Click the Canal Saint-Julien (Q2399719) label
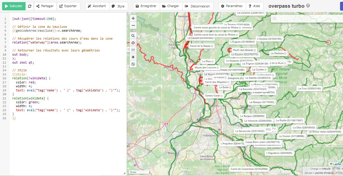 pyautogui.click(x=262, y=142)
